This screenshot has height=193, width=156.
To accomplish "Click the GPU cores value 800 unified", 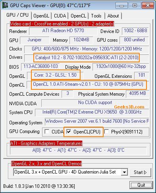I will click(x=134, y=40).
